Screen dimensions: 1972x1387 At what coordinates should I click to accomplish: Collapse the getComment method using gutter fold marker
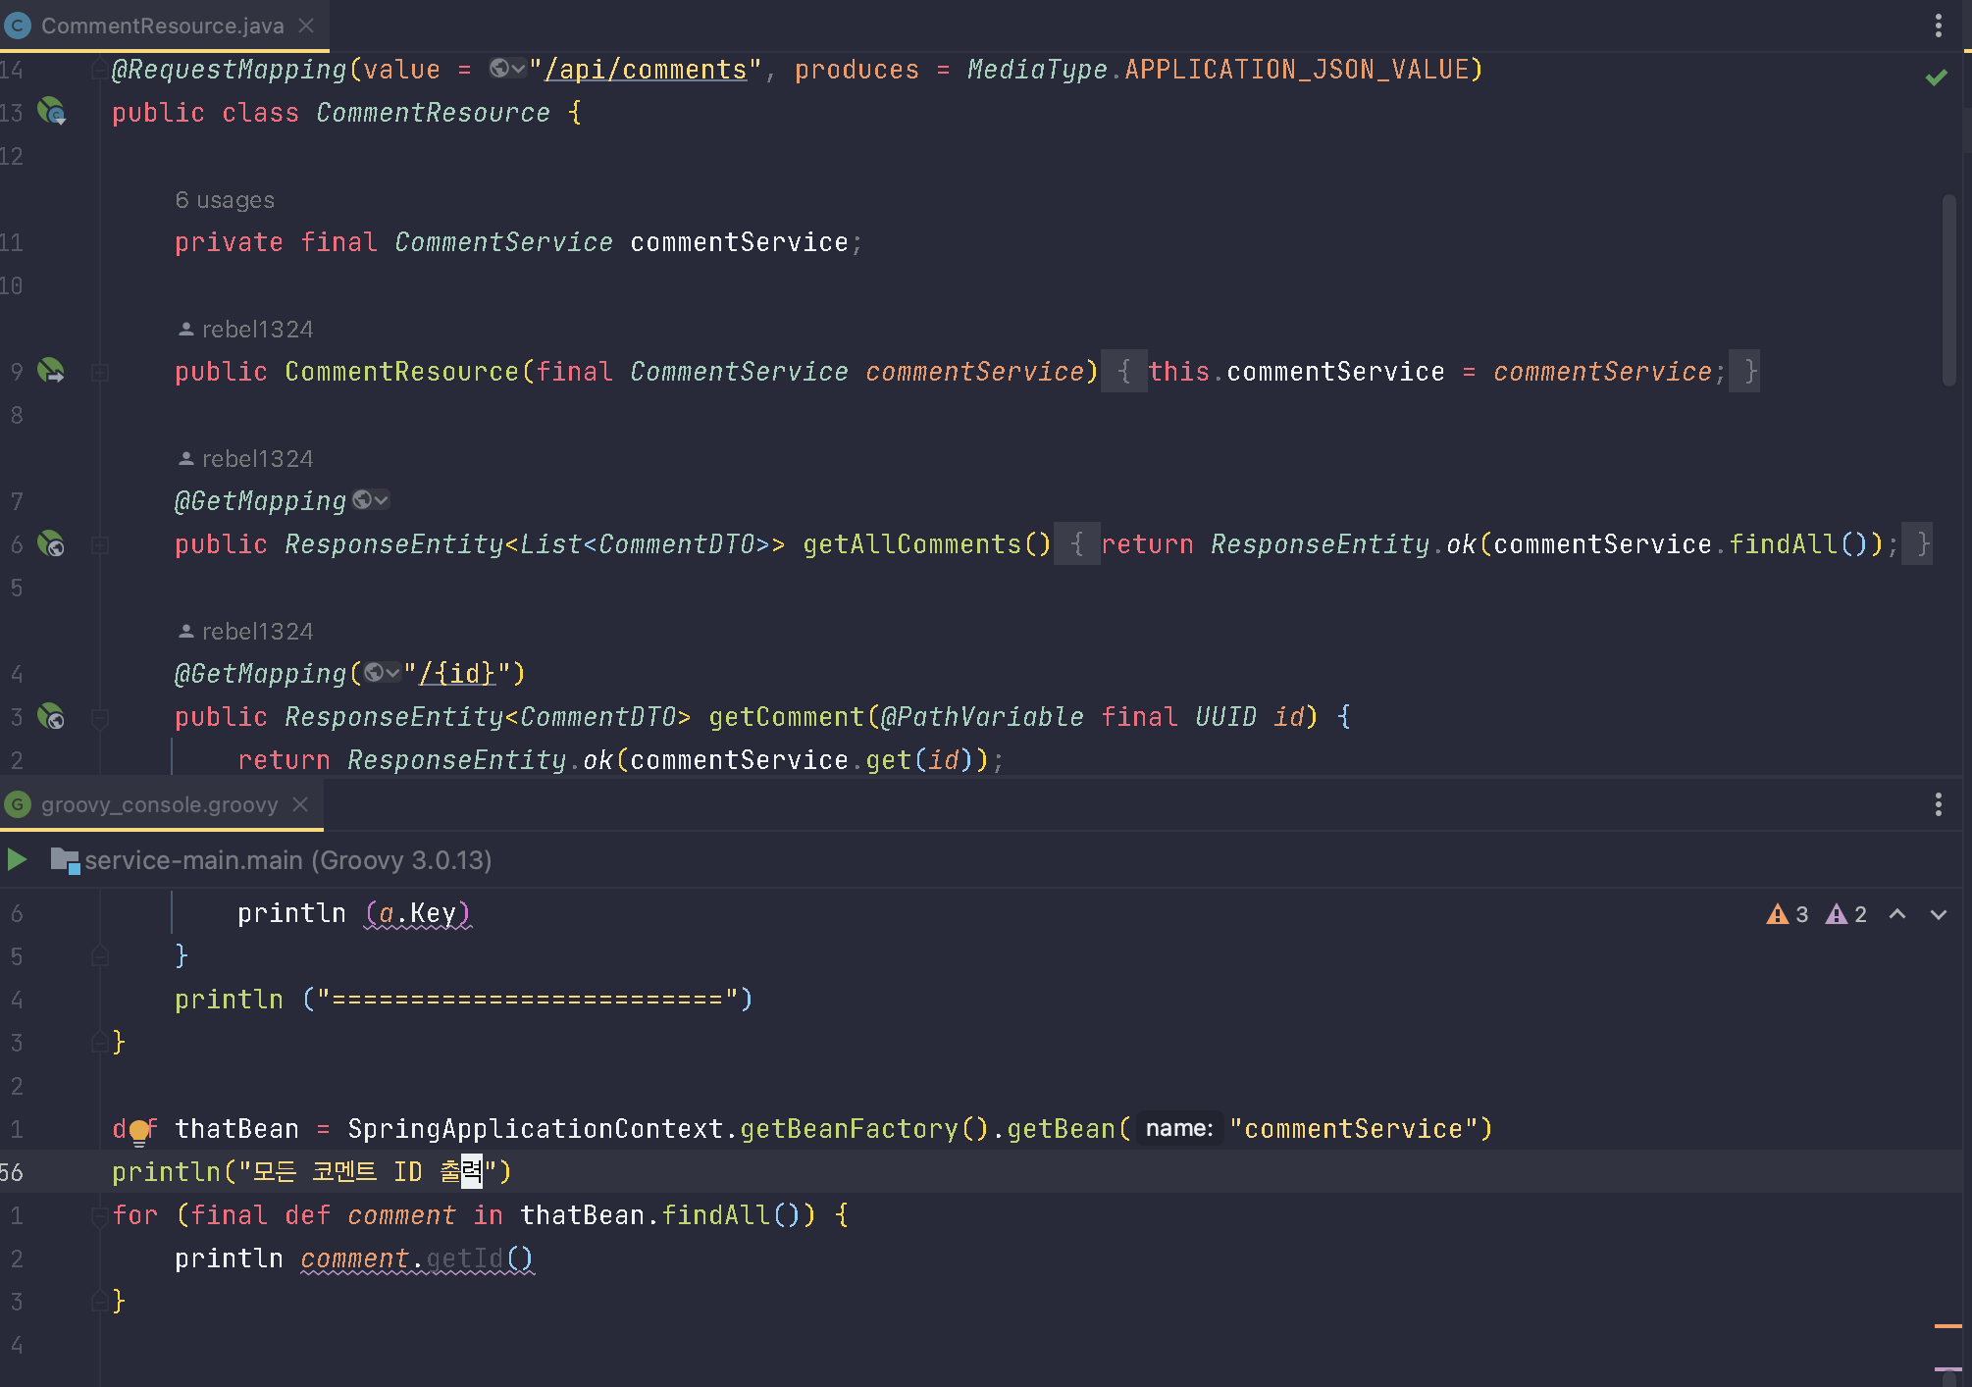pyautogui.click(x=100, y=718)
